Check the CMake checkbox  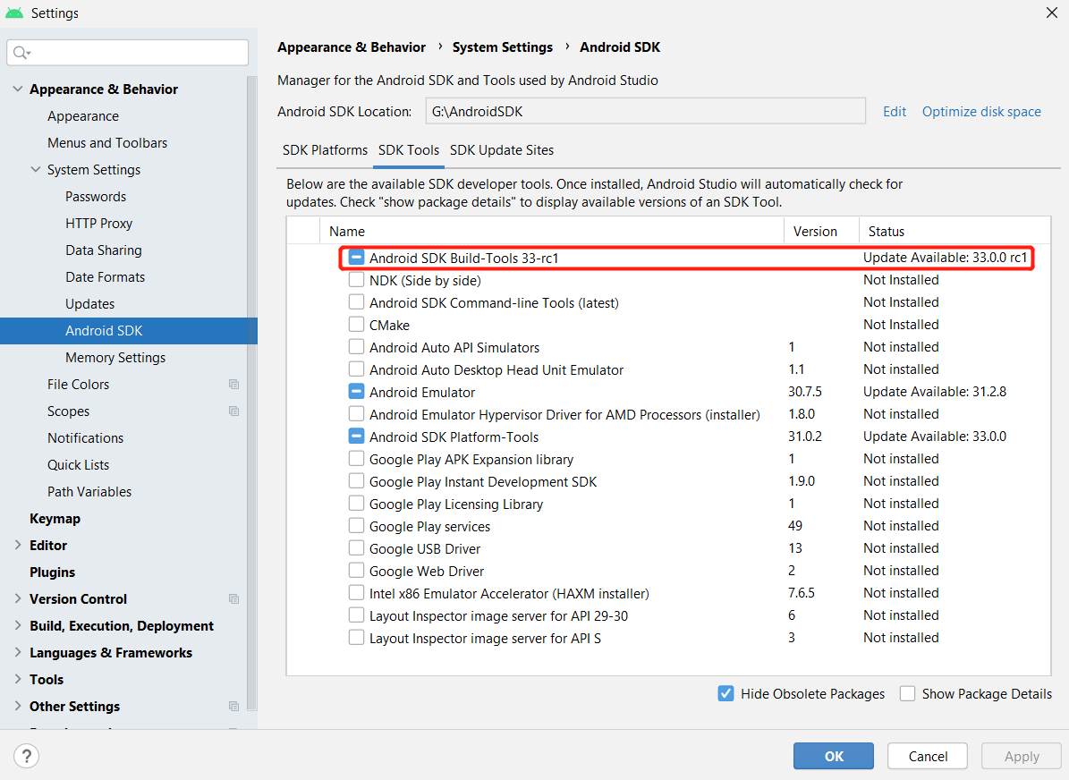point(356,325)
